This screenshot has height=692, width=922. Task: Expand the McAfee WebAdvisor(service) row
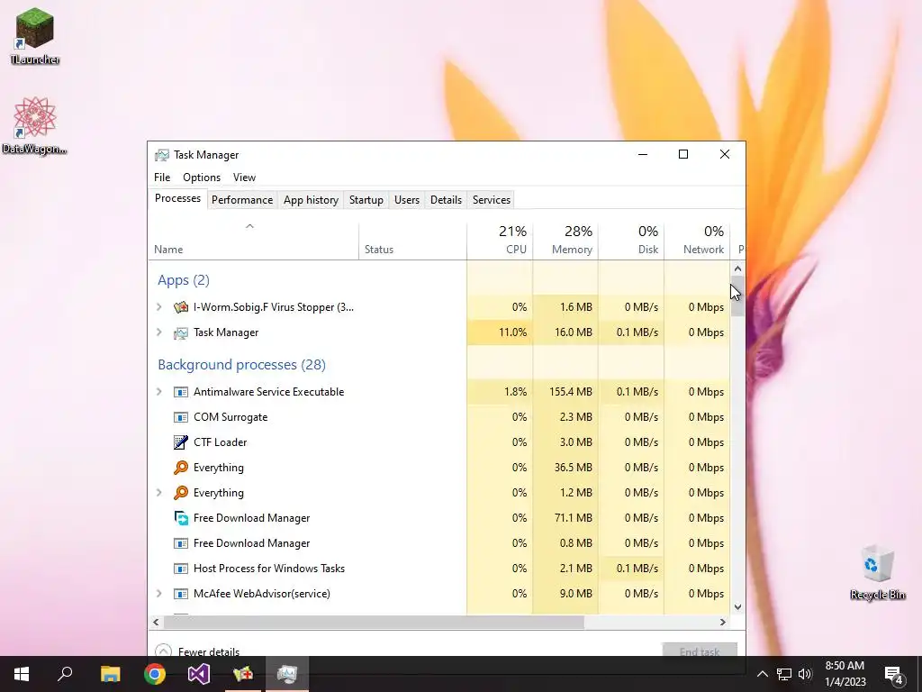(x=158, y=595)
